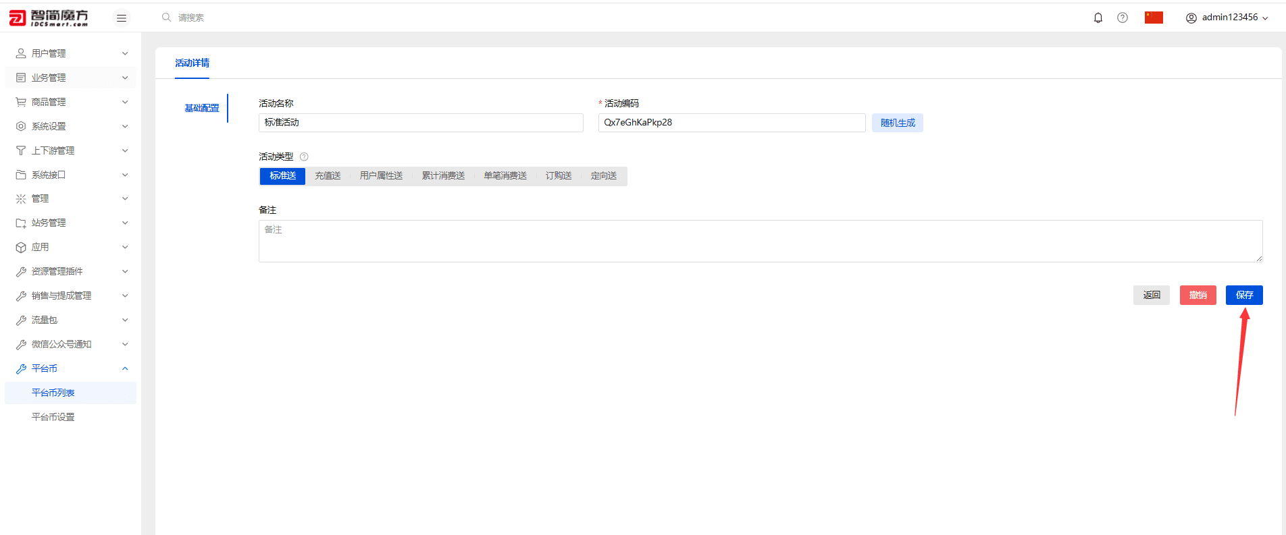1286x535 pixels.
Task: Open help question mark icon in header
Action: (1123, 18)
